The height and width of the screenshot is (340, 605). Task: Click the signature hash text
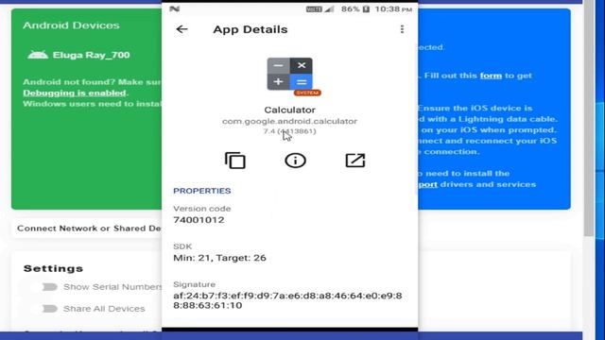point(287,300)
